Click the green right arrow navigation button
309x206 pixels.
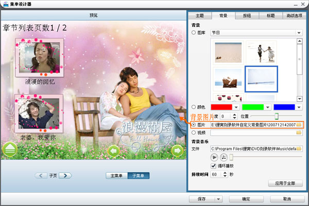pos(177,151)
